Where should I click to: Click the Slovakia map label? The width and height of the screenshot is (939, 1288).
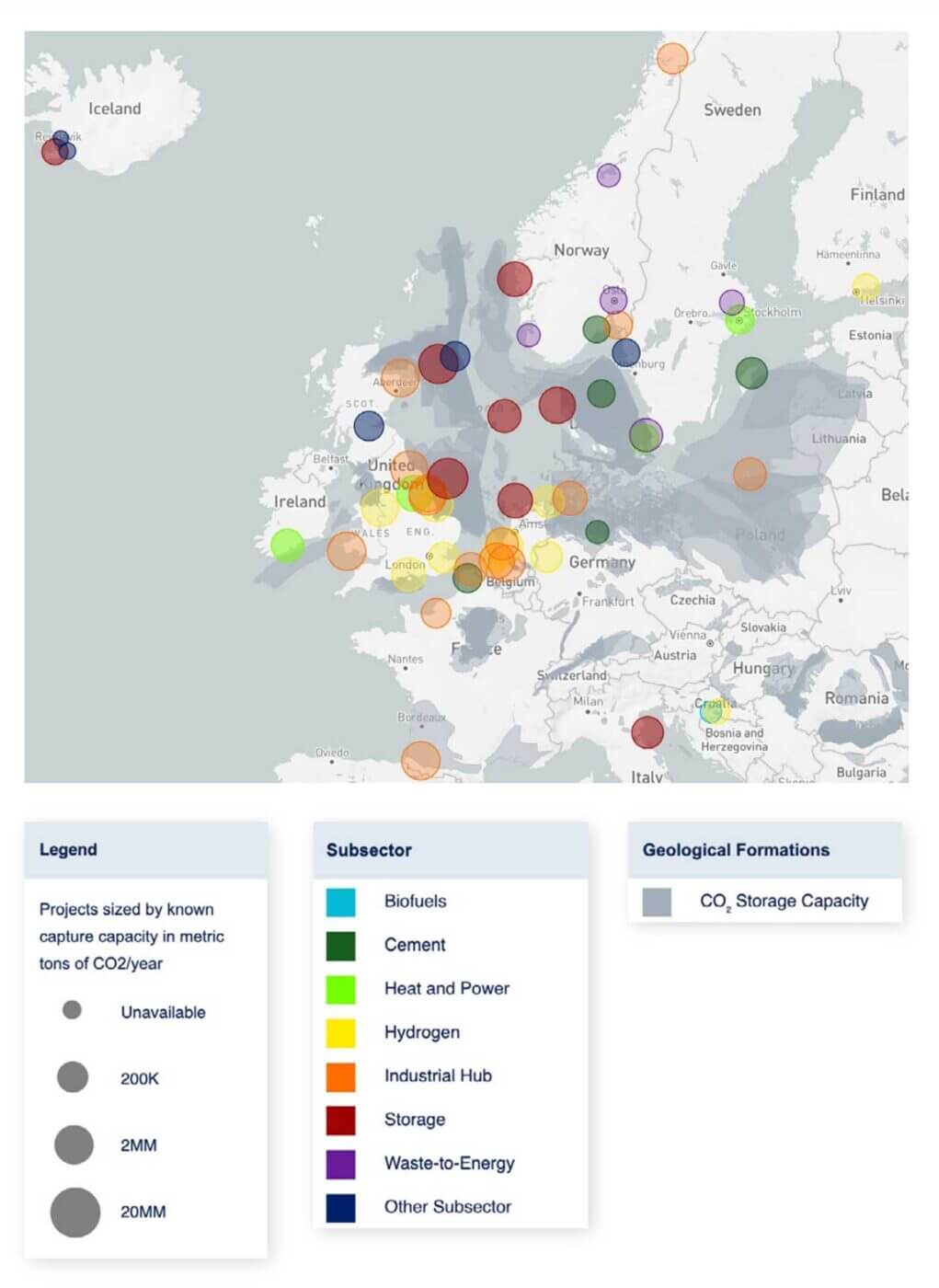click(763, 627)
